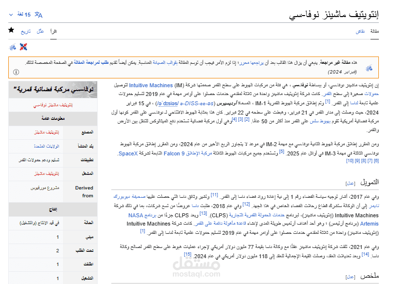Screen dimensions: 393x284
Task: Open the لناسا link in intro
Action: (354, 103)
